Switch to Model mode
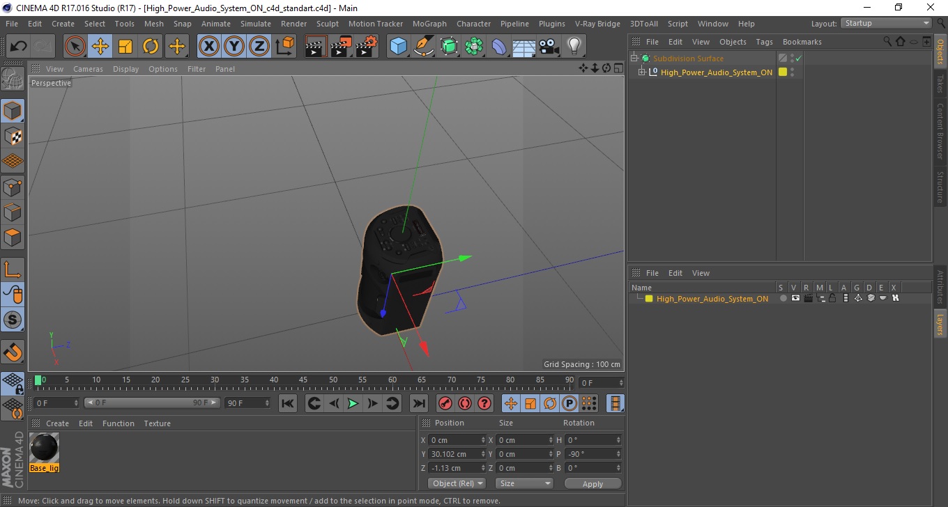 [13, 111]
